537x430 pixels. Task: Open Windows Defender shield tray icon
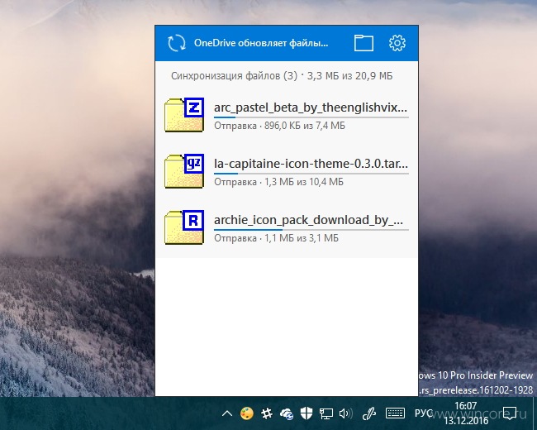(x=307, y=413)
